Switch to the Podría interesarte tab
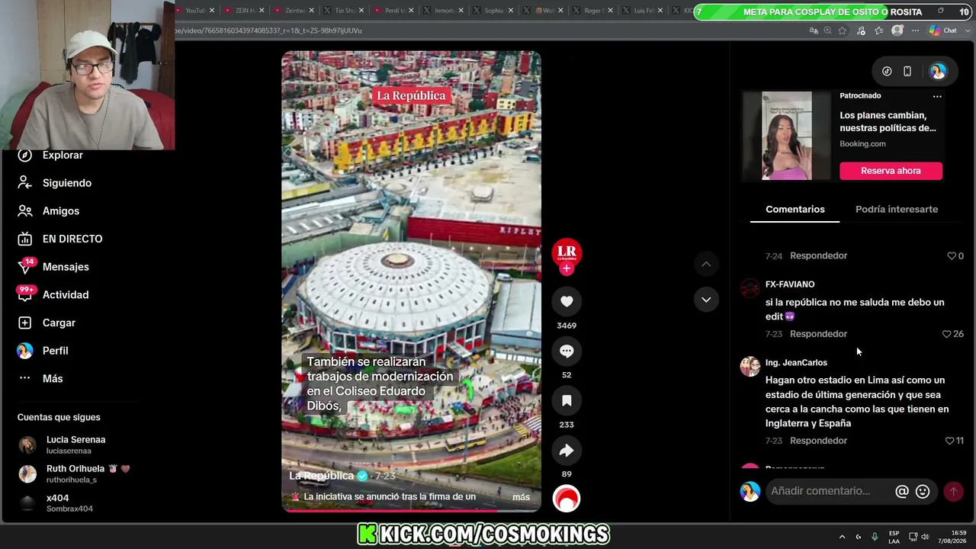 897,209
